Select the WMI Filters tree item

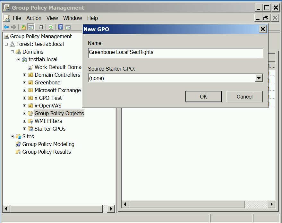(x=48, y=121)
